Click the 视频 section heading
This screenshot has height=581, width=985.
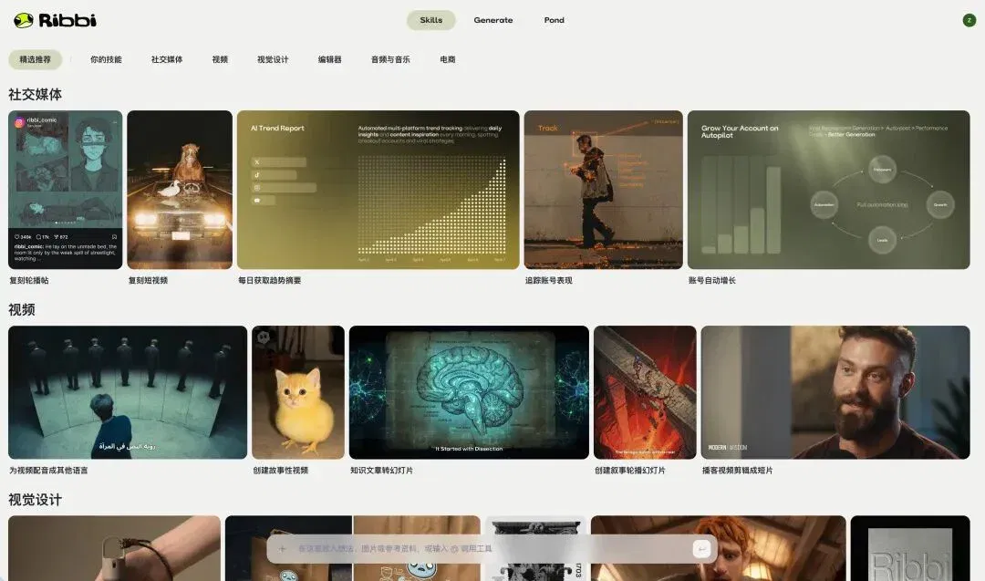point(21,310)
